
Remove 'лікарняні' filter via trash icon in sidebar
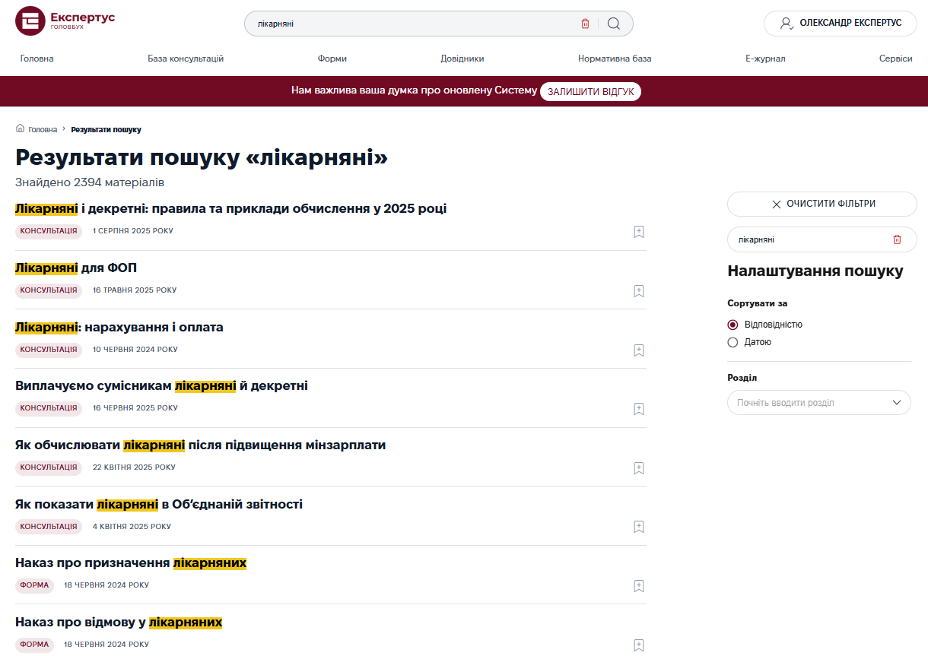[897, 239]
